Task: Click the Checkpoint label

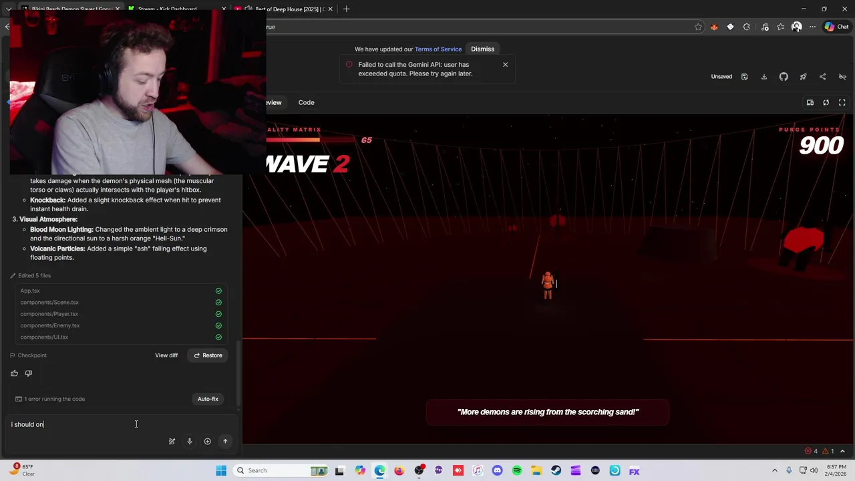Action: pos(28,355)
